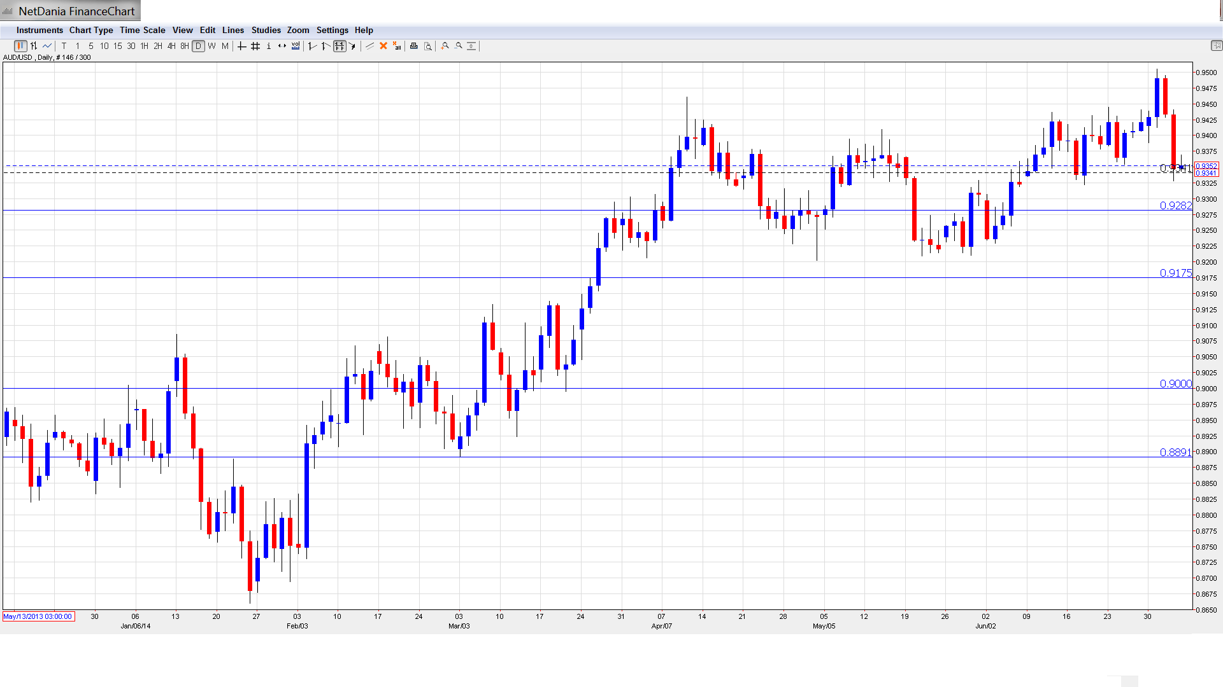The image size is (1223, 687).
Task: Open the Settings menu
Action: tap(332, 30)
